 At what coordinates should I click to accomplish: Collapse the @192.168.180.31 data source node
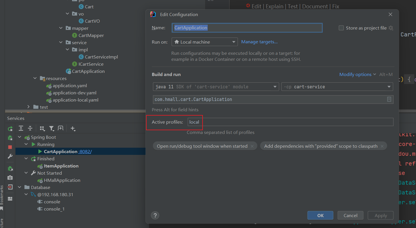(x=26, y=194)
